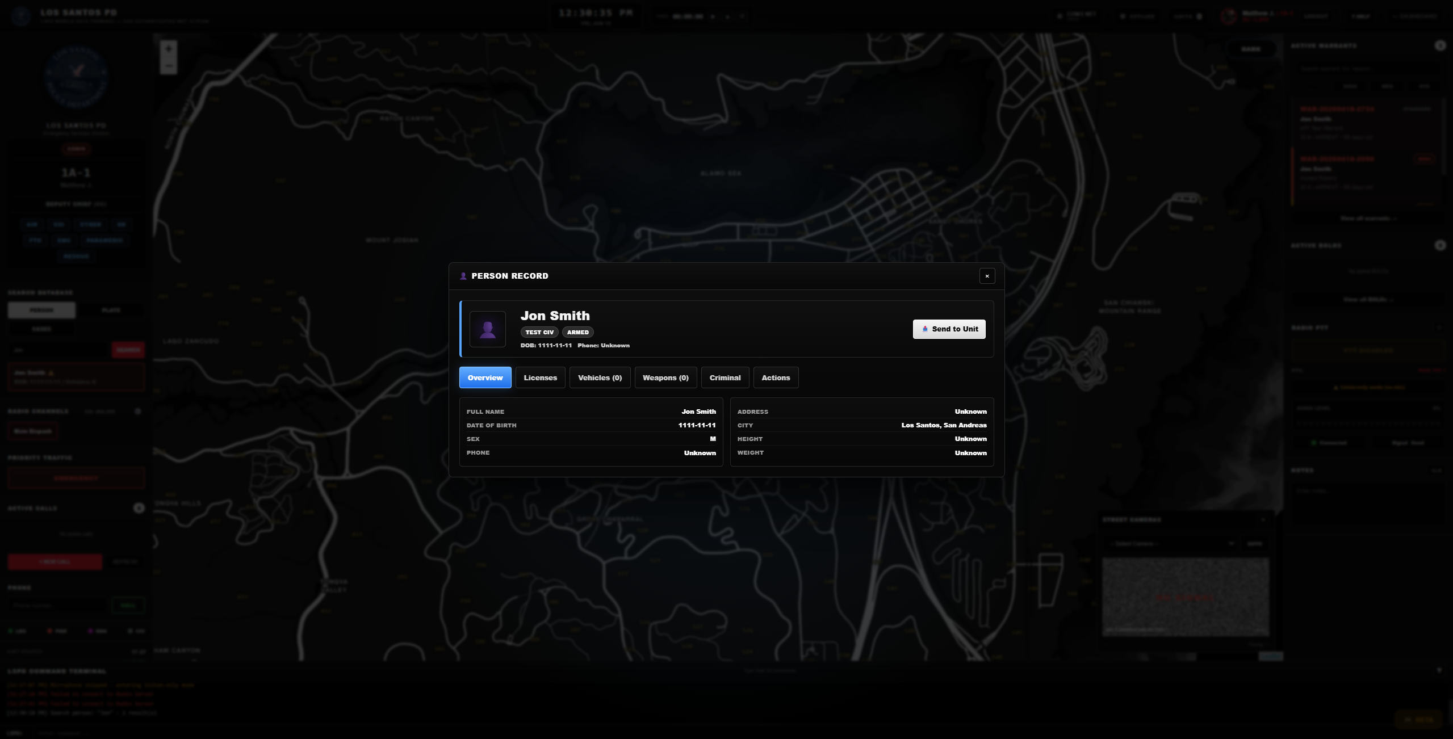The width and height of the screenshot is (1453, 739).
Task: Select the Person search database tab
Action: (41, 310)
